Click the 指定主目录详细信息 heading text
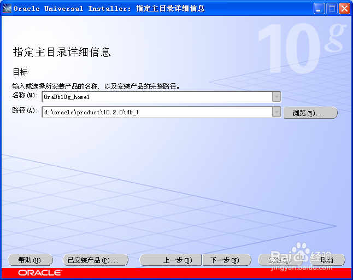This screenshot has width=353, height=280. 62,52
